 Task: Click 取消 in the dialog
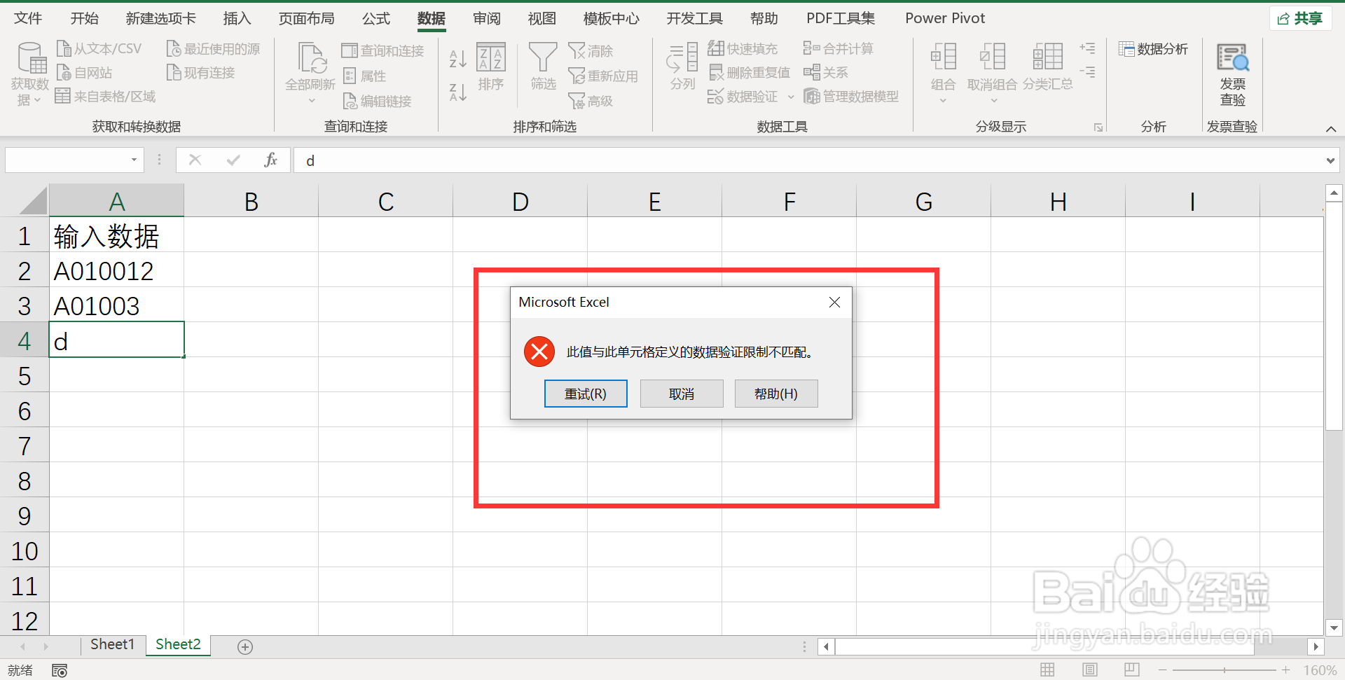coord(682,394)
